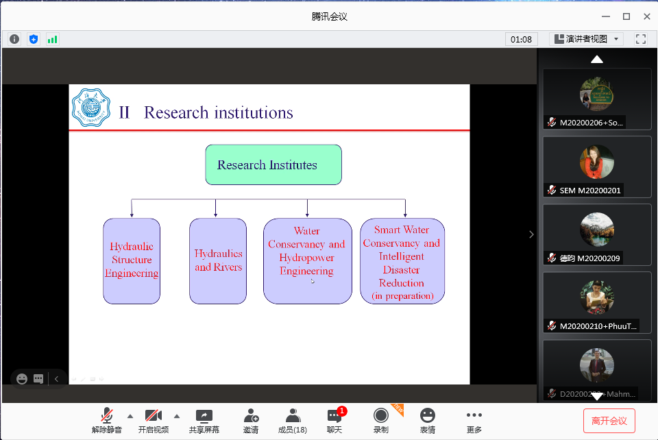Enter fullscreen mode with the corner icon
The width and height of the screenshot is (658, 440).
tap(641, 39)
